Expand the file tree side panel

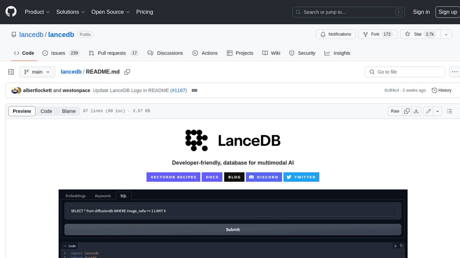point(11,72)
